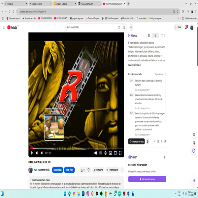Image resolution: width=198 pixels, height=198 pixels.
Task: Save the Monica summary note
Action: click(x=158, y=142)
